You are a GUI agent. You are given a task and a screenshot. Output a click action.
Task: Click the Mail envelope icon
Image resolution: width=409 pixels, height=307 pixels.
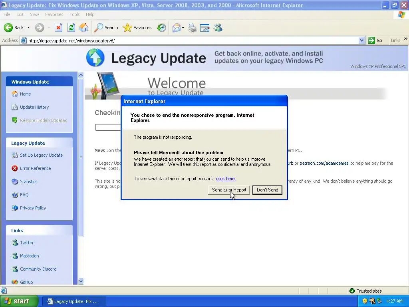(x=177, y=28)
